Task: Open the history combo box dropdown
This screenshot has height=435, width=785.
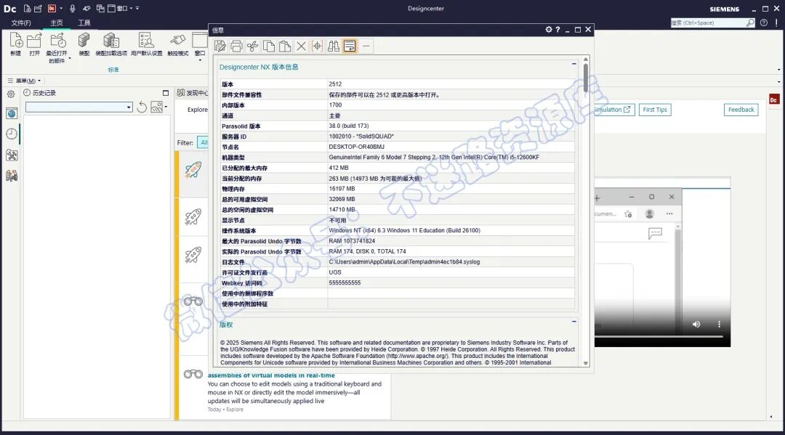Action: coord(129,107)
